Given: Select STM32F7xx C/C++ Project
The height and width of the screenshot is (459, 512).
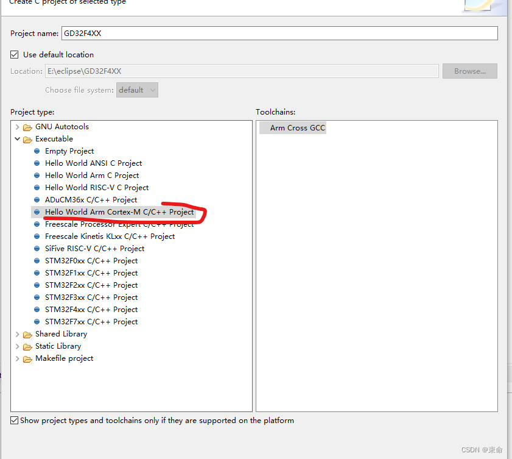Looking at the screenshot, I should coord(91,322).
